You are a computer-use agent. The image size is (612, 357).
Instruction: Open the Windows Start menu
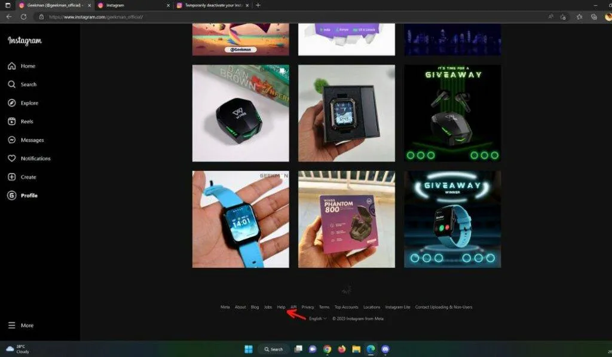coord(249,349)
